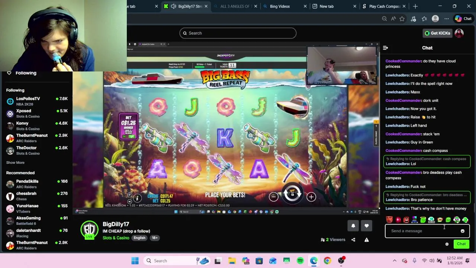The height and width of the screenshot is (268, 476).
Task: Close the Bing Videos tab
Action: [x=305, y=6]
